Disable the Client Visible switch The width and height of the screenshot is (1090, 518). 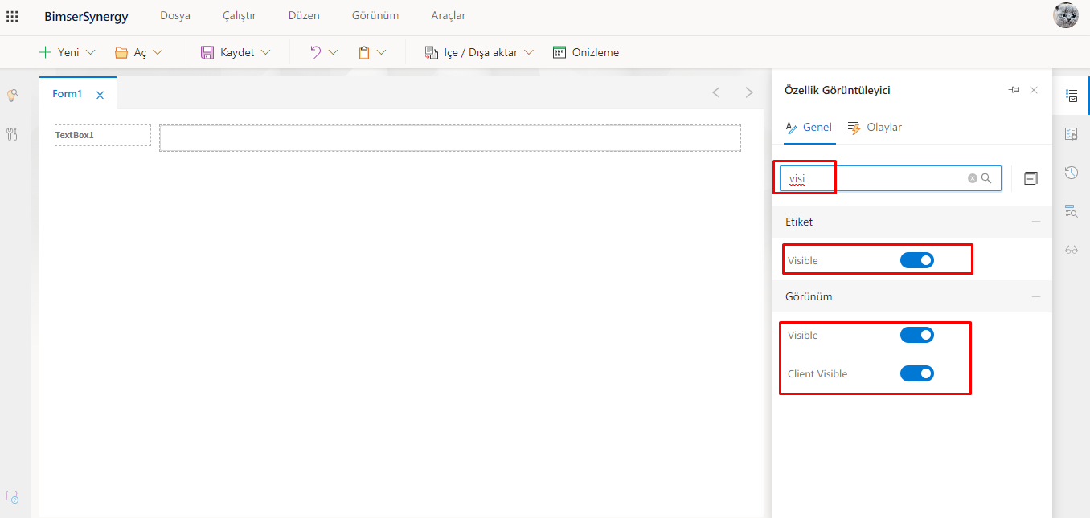point(916,373)
